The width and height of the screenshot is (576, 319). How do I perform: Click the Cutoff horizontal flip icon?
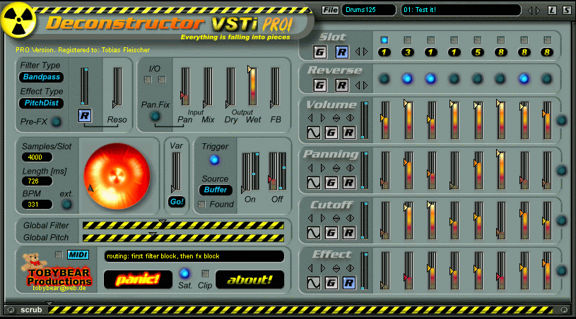[x=350, y=218]
